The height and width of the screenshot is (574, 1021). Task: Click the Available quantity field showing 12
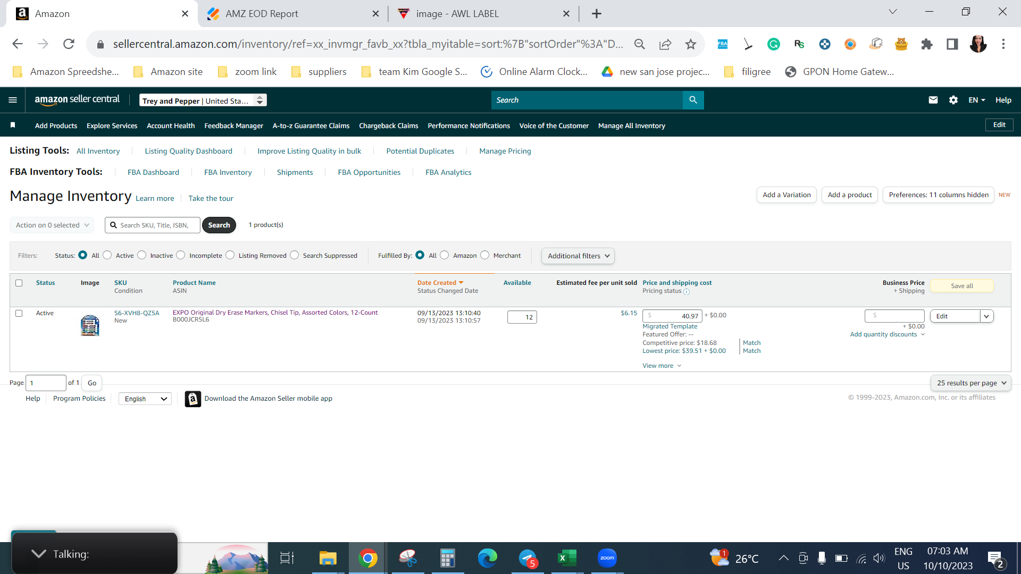point(522,317)
